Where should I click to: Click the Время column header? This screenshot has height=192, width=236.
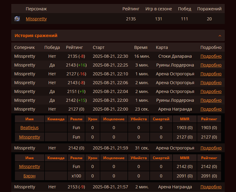coord(141,47)
